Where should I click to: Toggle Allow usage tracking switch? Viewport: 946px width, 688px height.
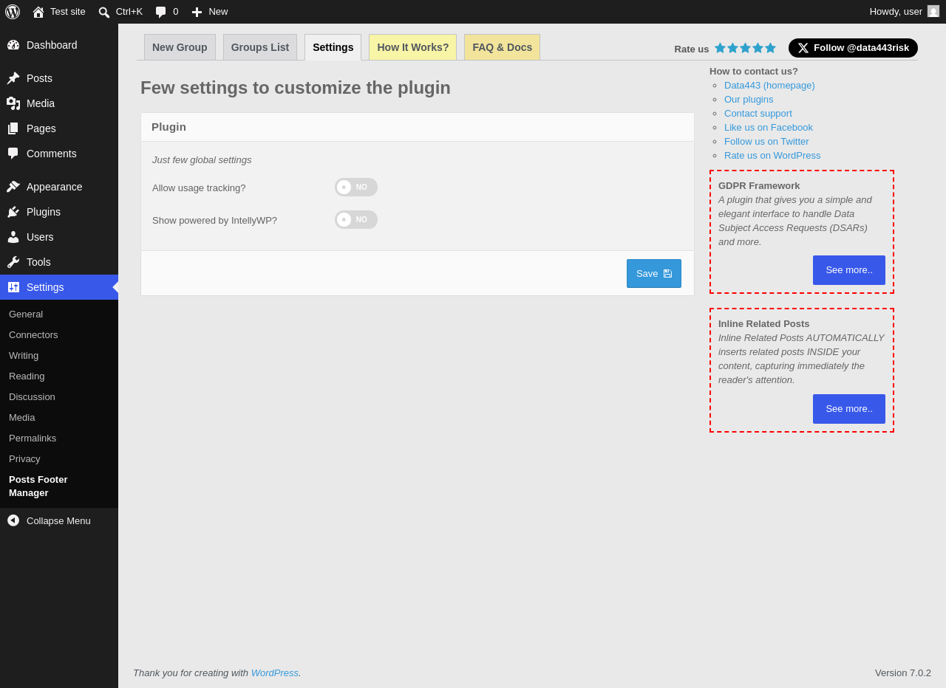click(356, 188)
